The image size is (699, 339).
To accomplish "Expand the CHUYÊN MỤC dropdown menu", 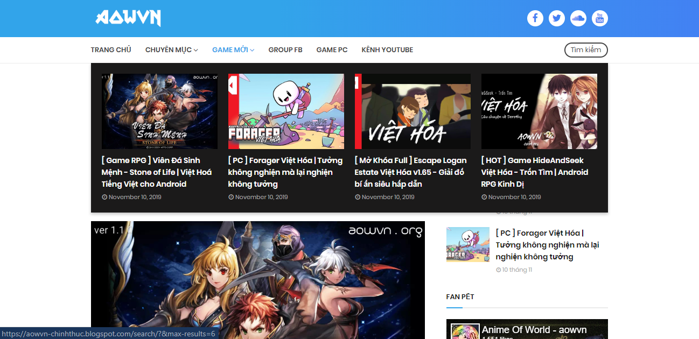I will pos(171,50).
